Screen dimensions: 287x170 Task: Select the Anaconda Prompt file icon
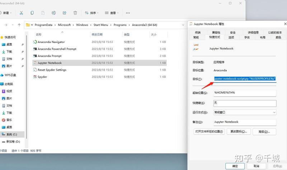pyautogui.click(x=35, y=56)
